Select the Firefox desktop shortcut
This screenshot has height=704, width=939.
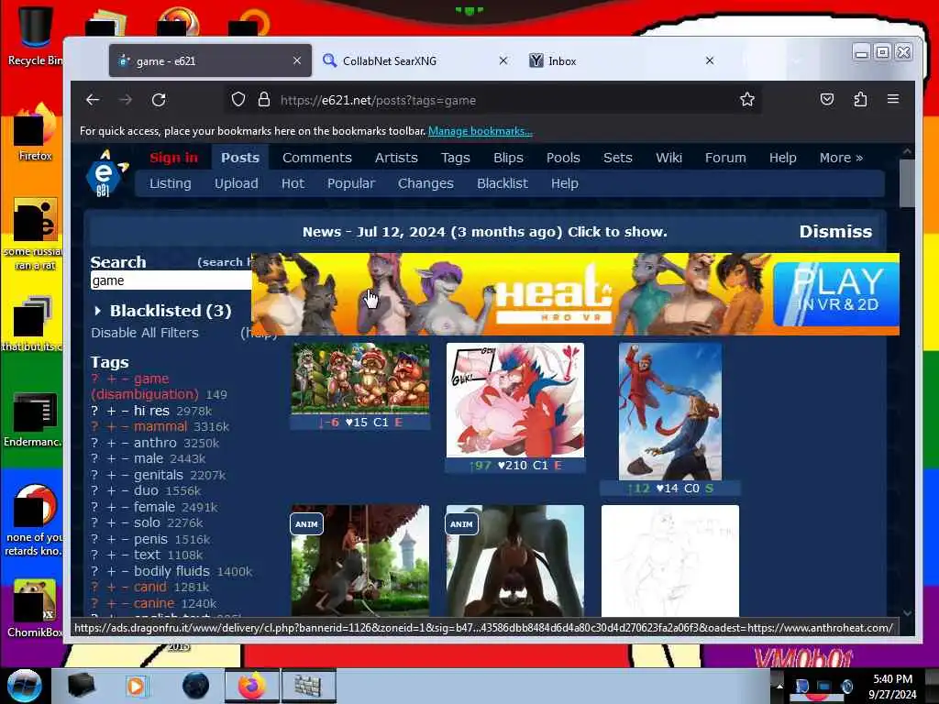[x=35, y=133]
